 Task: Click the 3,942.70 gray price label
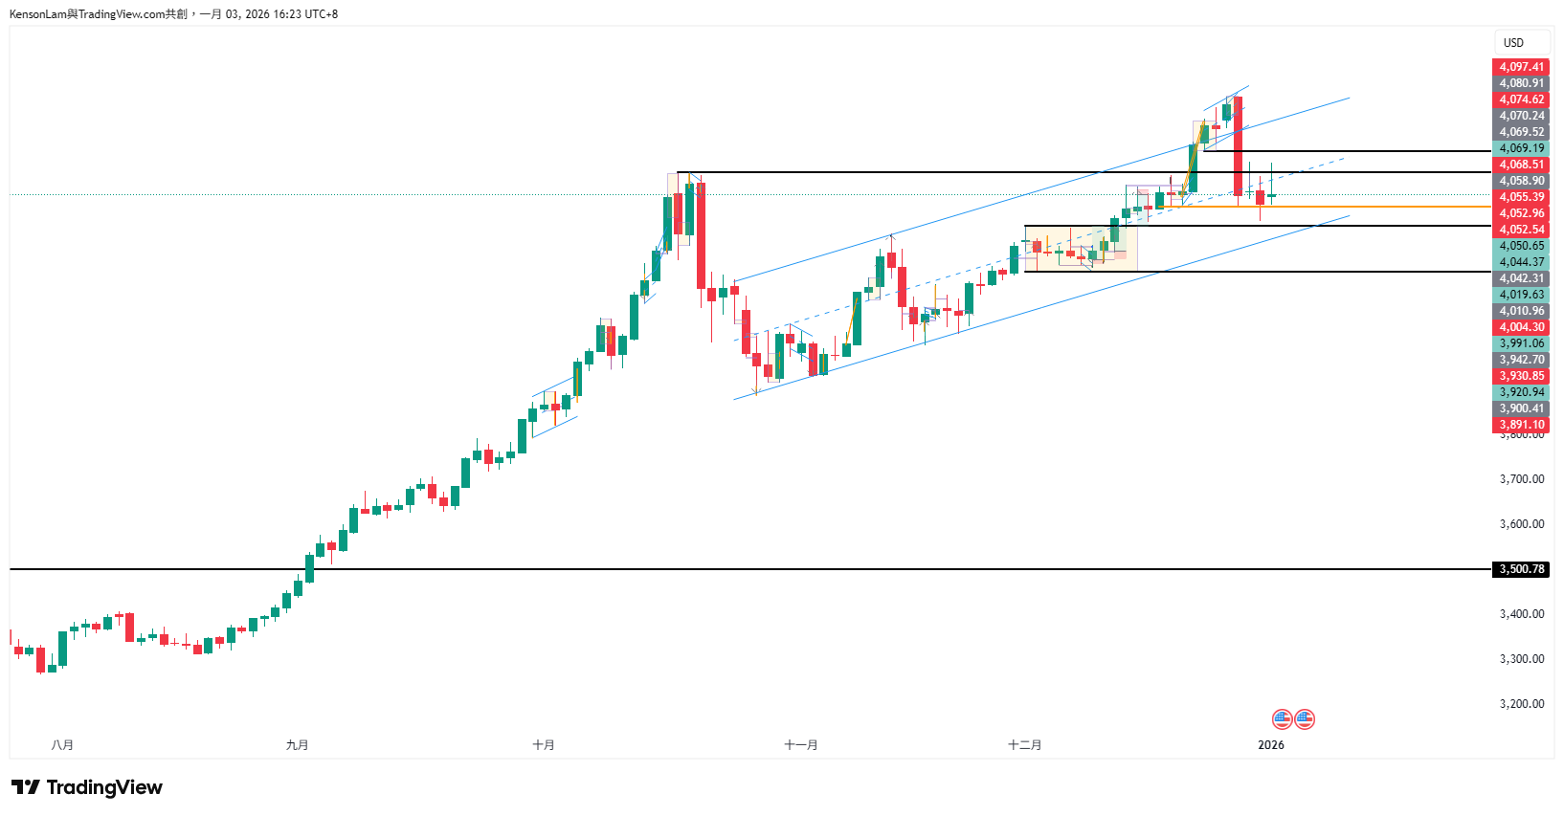[1521, 360]
